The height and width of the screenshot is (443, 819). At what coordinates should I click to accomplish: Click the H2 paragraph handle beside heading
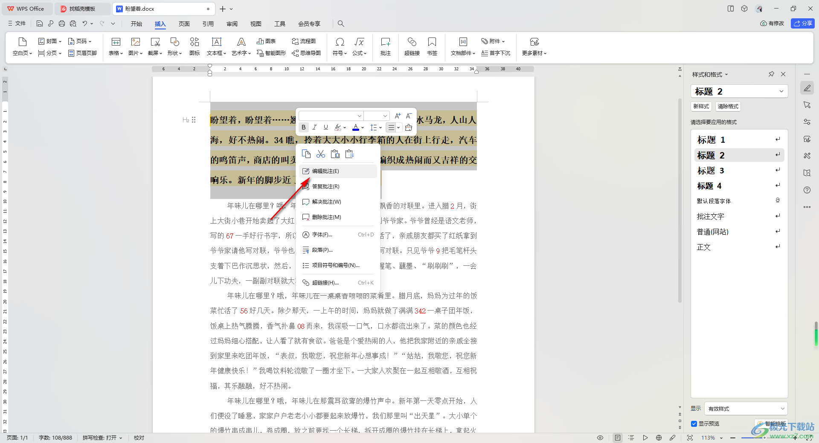(189, 120)
